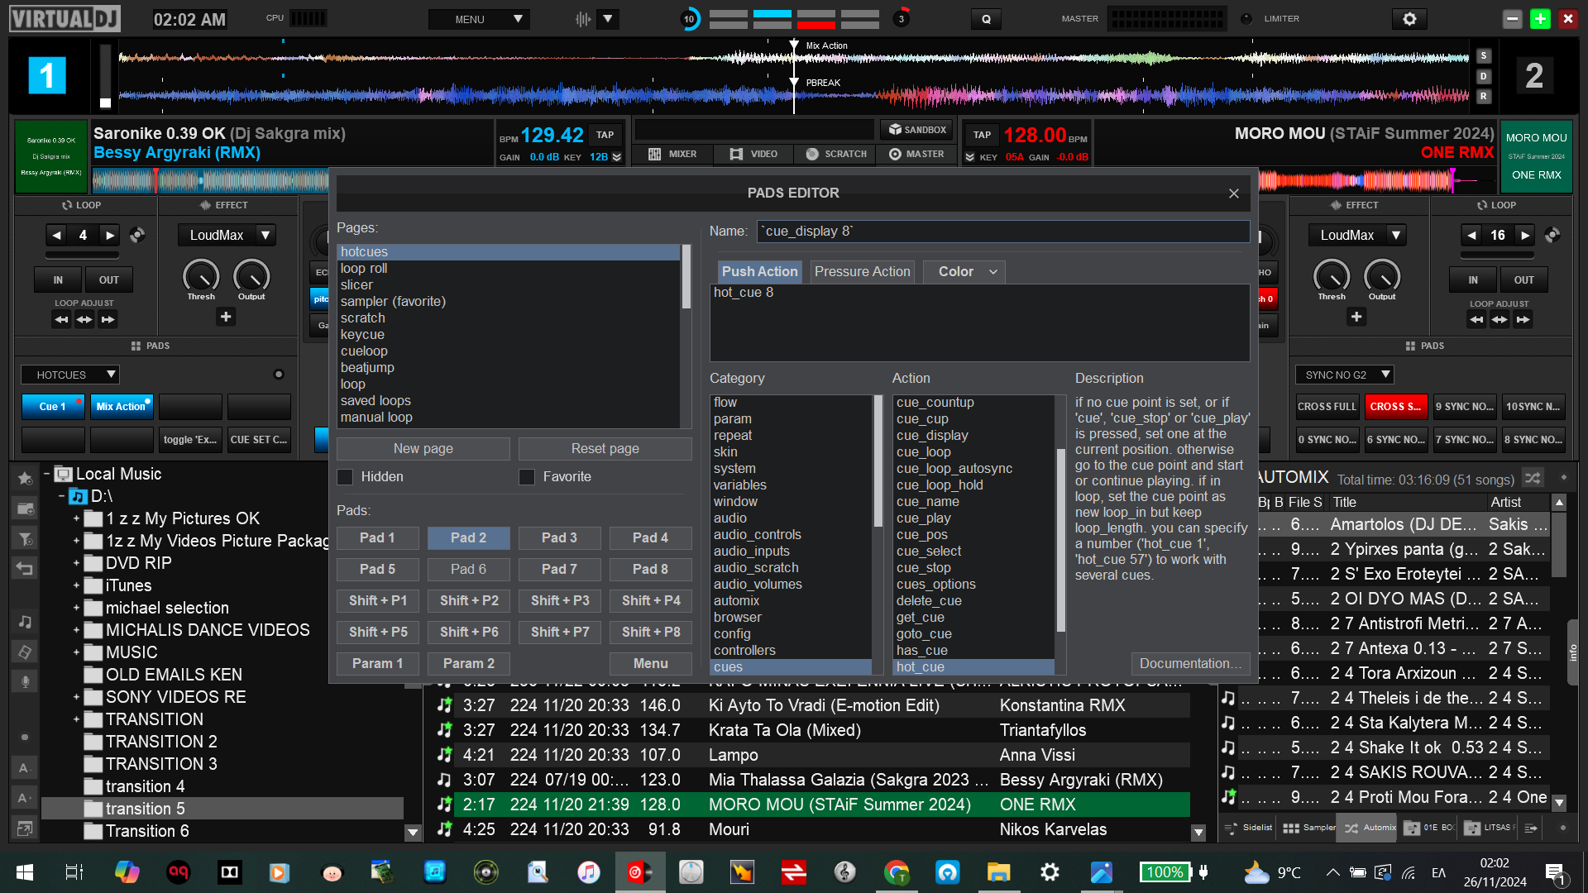Open Chrome from Windows taskbar

[x=897, y=872]
